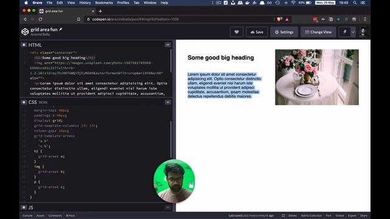
Task: Click the Save button
Action: (257, 32)
